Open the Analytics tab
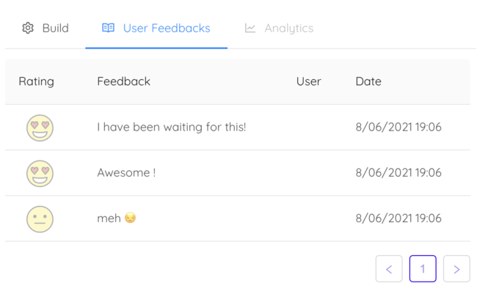The image size is (499, 305). [x=288, y=29]
